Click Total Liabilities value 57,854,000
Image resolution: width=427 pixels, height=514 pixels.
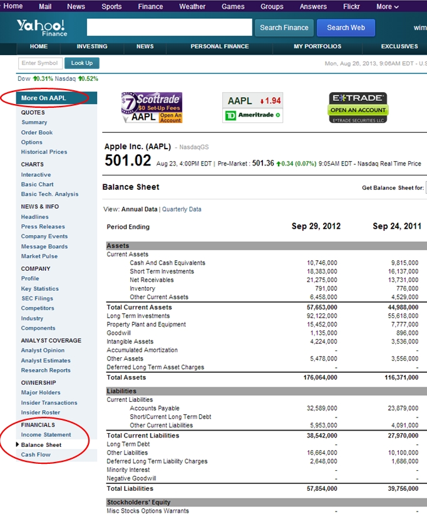[322, 489]
